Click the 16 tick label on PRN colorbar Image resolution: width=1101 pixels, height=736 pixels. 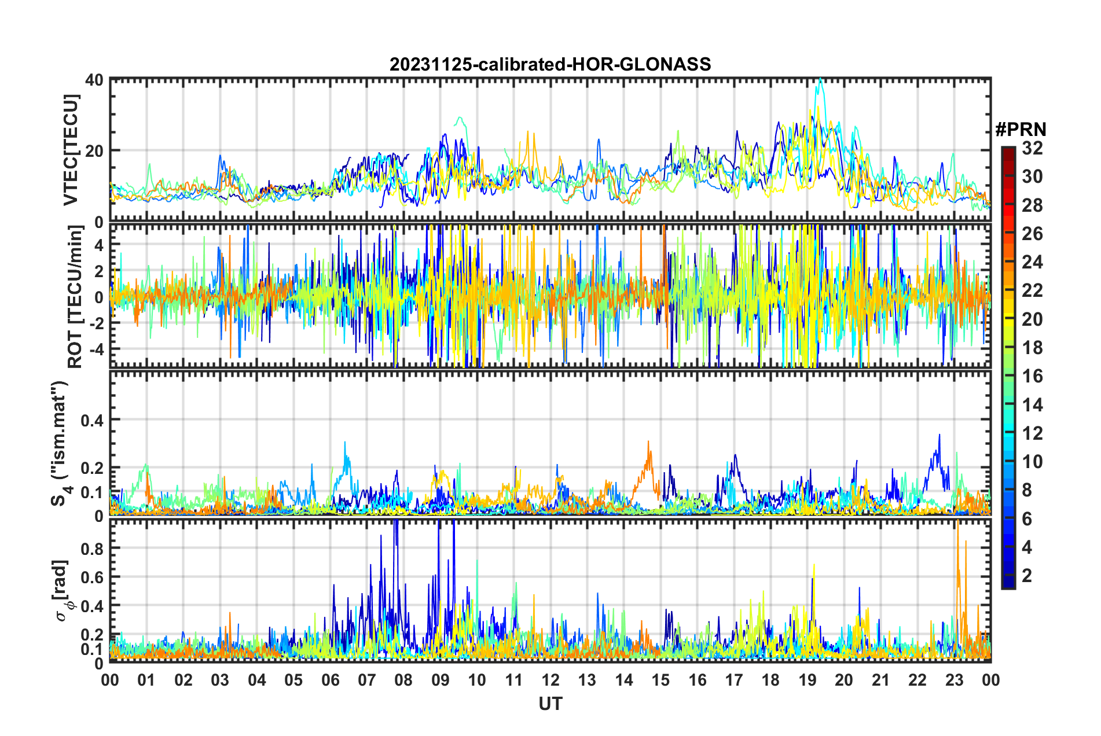[x=1032, y=376]
